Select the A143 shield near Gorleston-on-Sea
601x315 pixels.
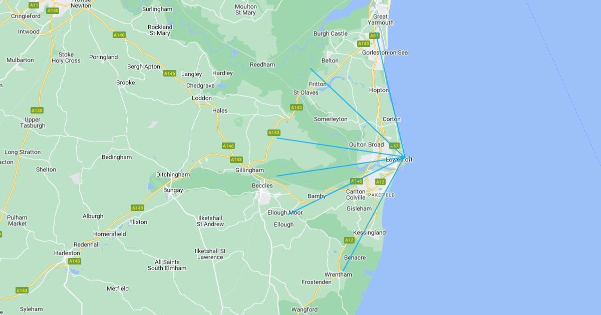click(x=364, y=44)
